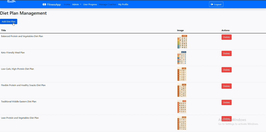Click the Logout button
Image resolution: width=266 pixels, height=132 pixels.
click(x=216, y=4)
